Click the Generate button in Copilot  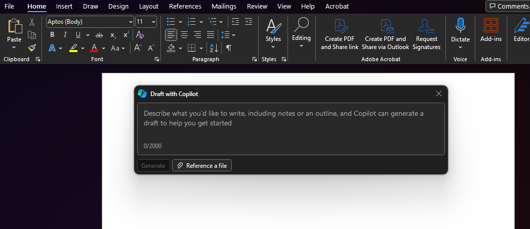(153, 165)
